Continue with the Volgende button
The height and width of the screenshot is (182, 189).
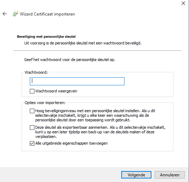(136, 175)
